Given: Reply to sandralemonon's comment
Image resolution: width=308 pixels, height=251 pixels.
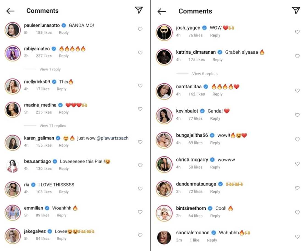Looking at the screenshot, I should [x=212, y=240].
